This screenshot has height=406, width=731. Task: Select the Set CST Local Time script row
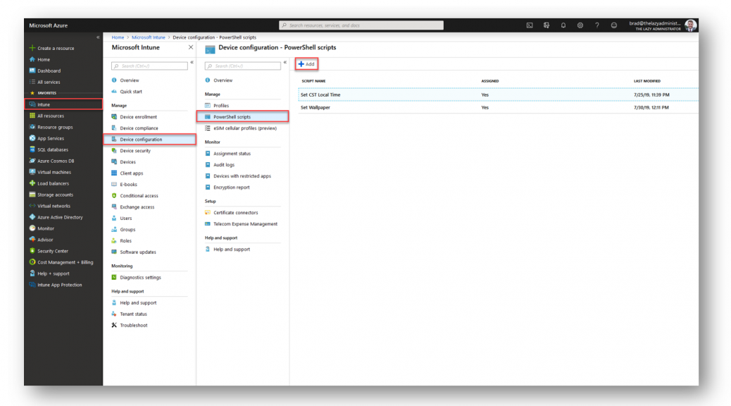tap(499, 94)
